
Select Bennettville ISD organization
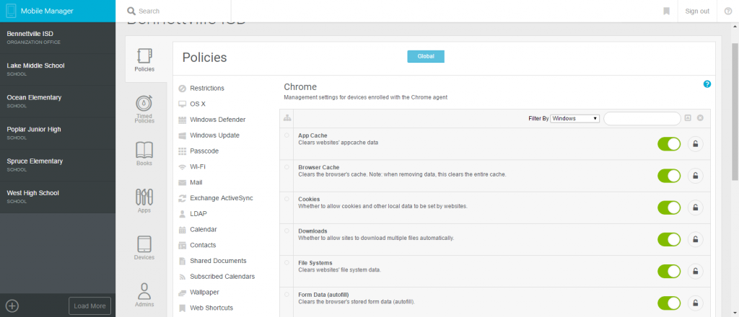tap(58, 37)
